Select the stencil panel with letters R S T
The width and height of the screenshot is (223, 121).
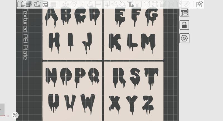pyautogui.click(x=134, y=91)
